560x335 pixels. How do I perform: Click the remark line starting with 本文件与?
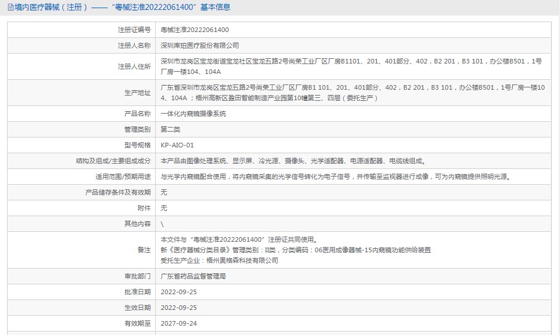click(x=240, y=240)
